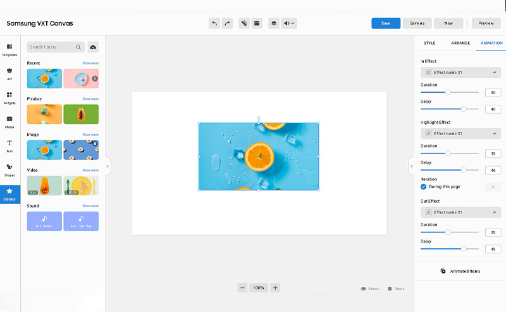Switch to the Style tab

429,43
